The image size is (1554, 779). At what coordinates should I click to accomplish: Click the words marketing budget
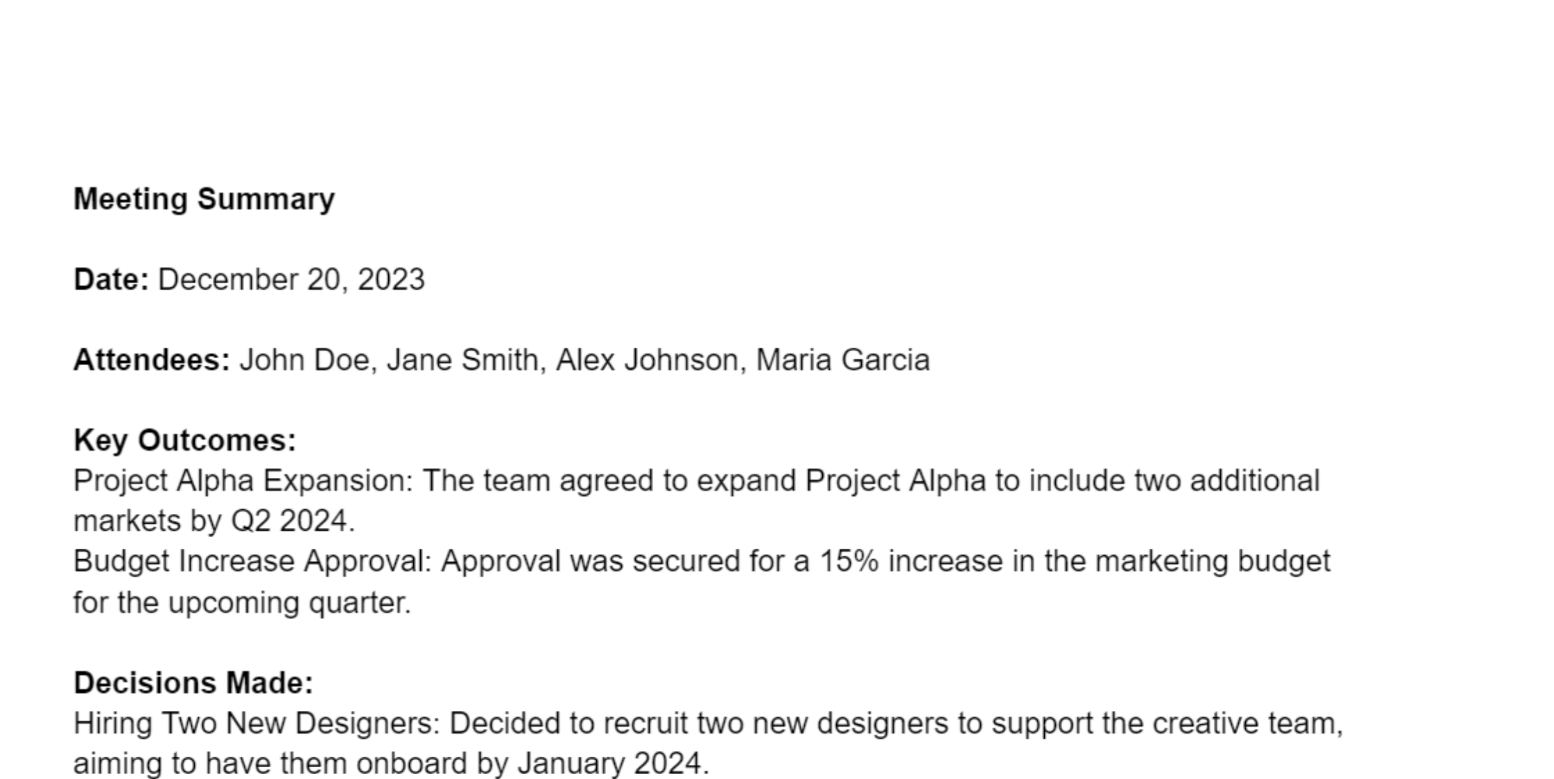click(x=1212, y=562)
